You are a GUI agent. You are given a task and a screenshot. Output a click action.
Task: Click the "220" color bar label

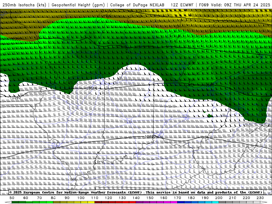[246, 198]
